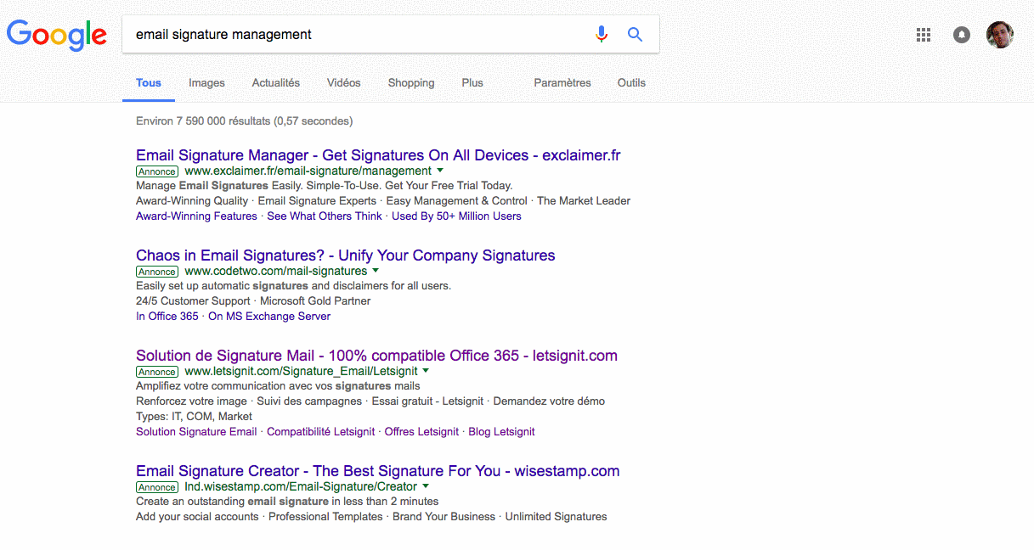Click Compatibilité Letsignit sitelink
The height and width of the screenshot is (550, 1034).
click(x=320, y=432)
